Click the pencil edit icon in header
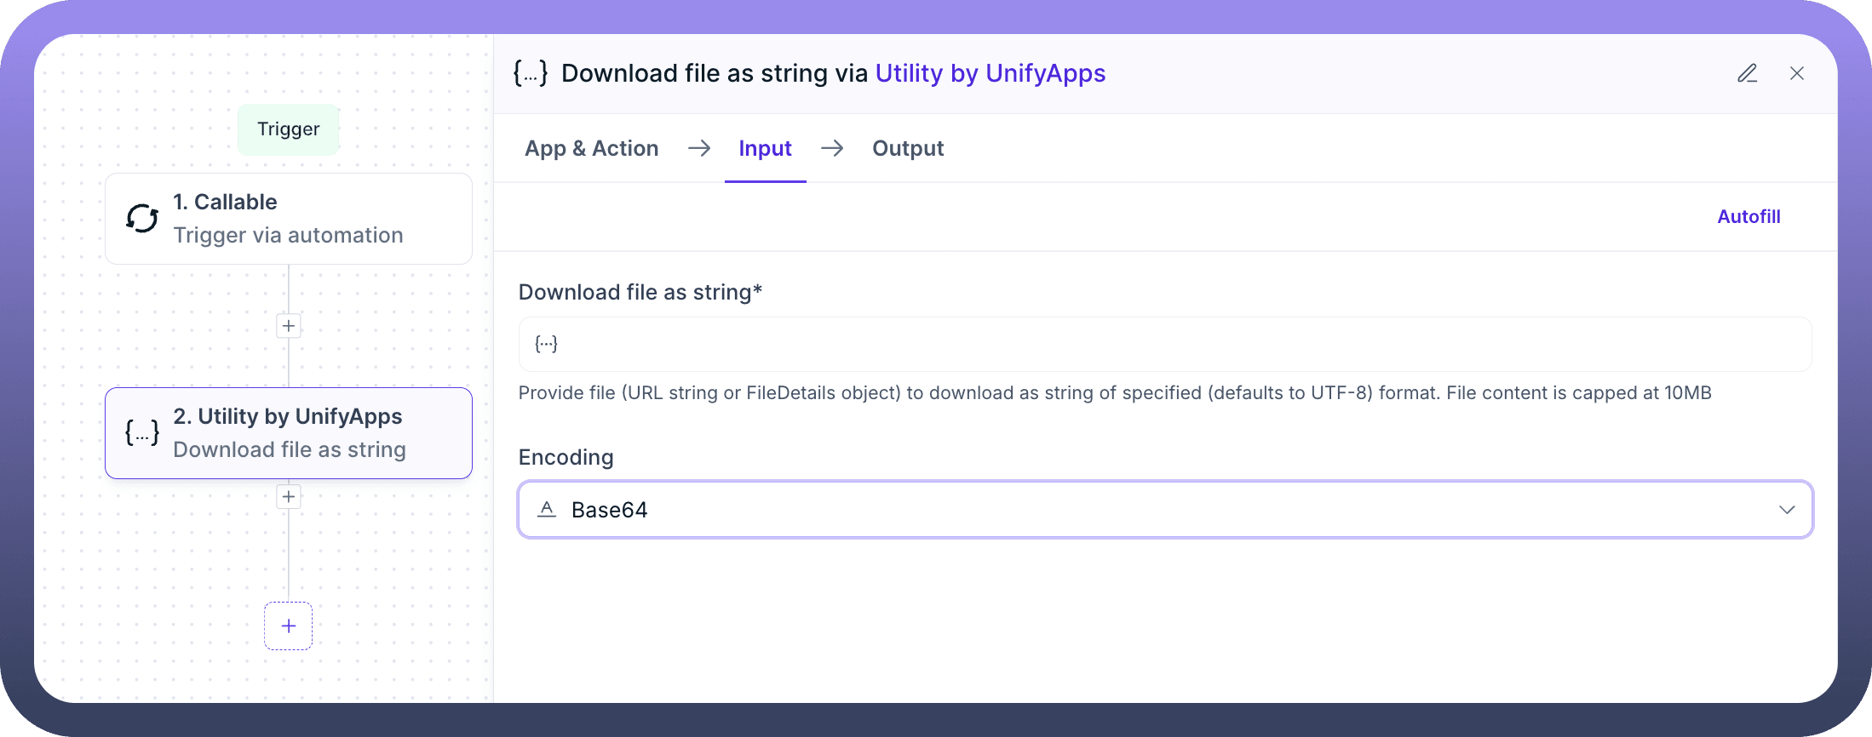The image size is (1872, 737). (x=1747, y=74)
